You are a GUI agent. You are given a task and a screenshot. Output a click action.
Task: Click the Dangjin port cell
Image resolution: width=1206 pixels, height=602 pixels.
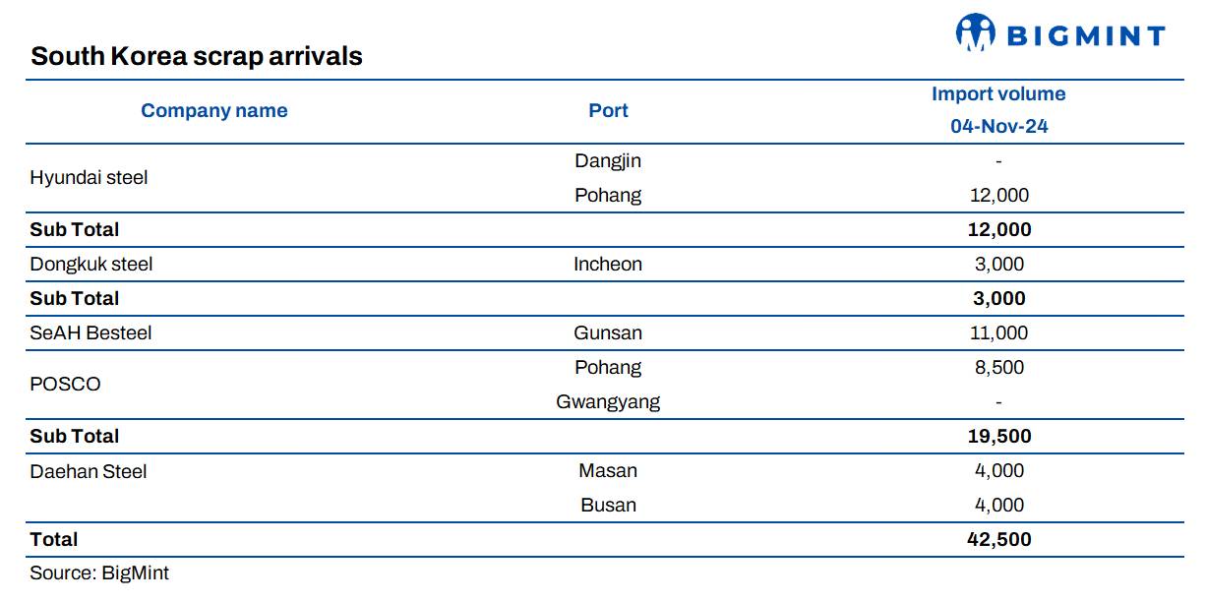click(608, 160)
